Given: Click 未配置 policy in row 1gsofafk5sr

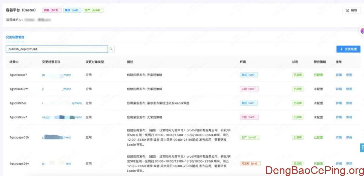Looking at the screenshot, I should coord(318,103).
